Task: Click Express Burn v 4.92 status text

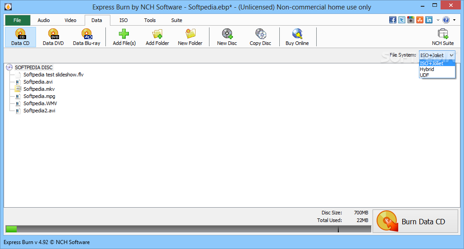Action: click(46, 242)
